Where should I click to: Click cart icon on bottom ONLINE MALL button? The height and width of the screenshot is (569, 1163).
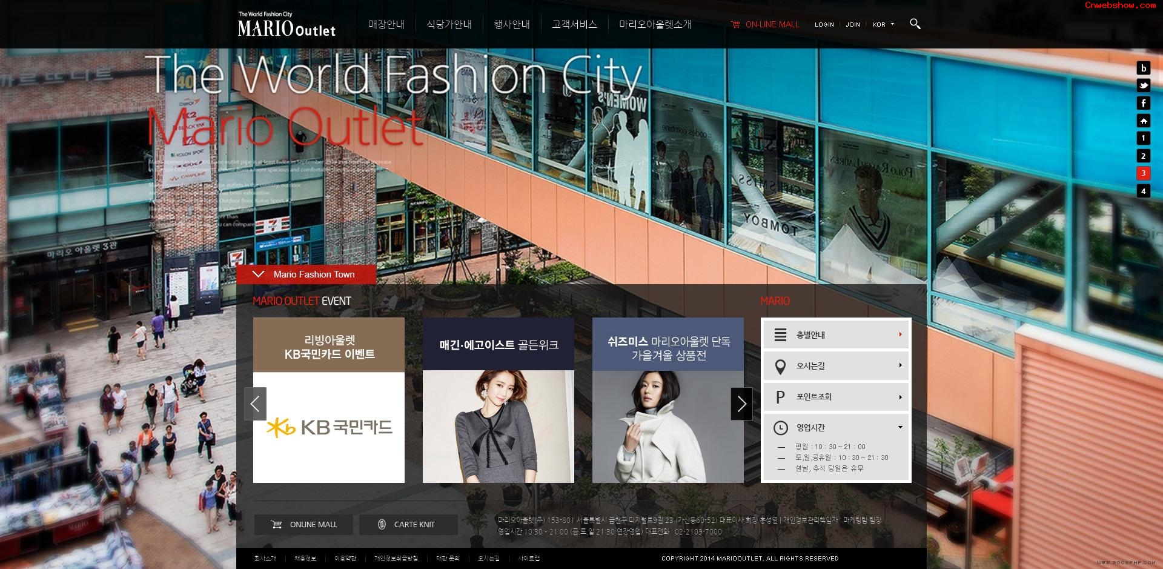[x=277, y=525]
